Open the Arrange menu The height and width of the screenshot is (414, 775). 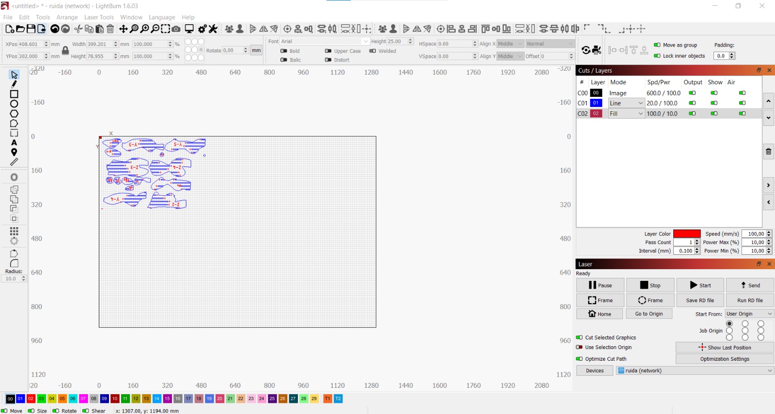(67, 17)
